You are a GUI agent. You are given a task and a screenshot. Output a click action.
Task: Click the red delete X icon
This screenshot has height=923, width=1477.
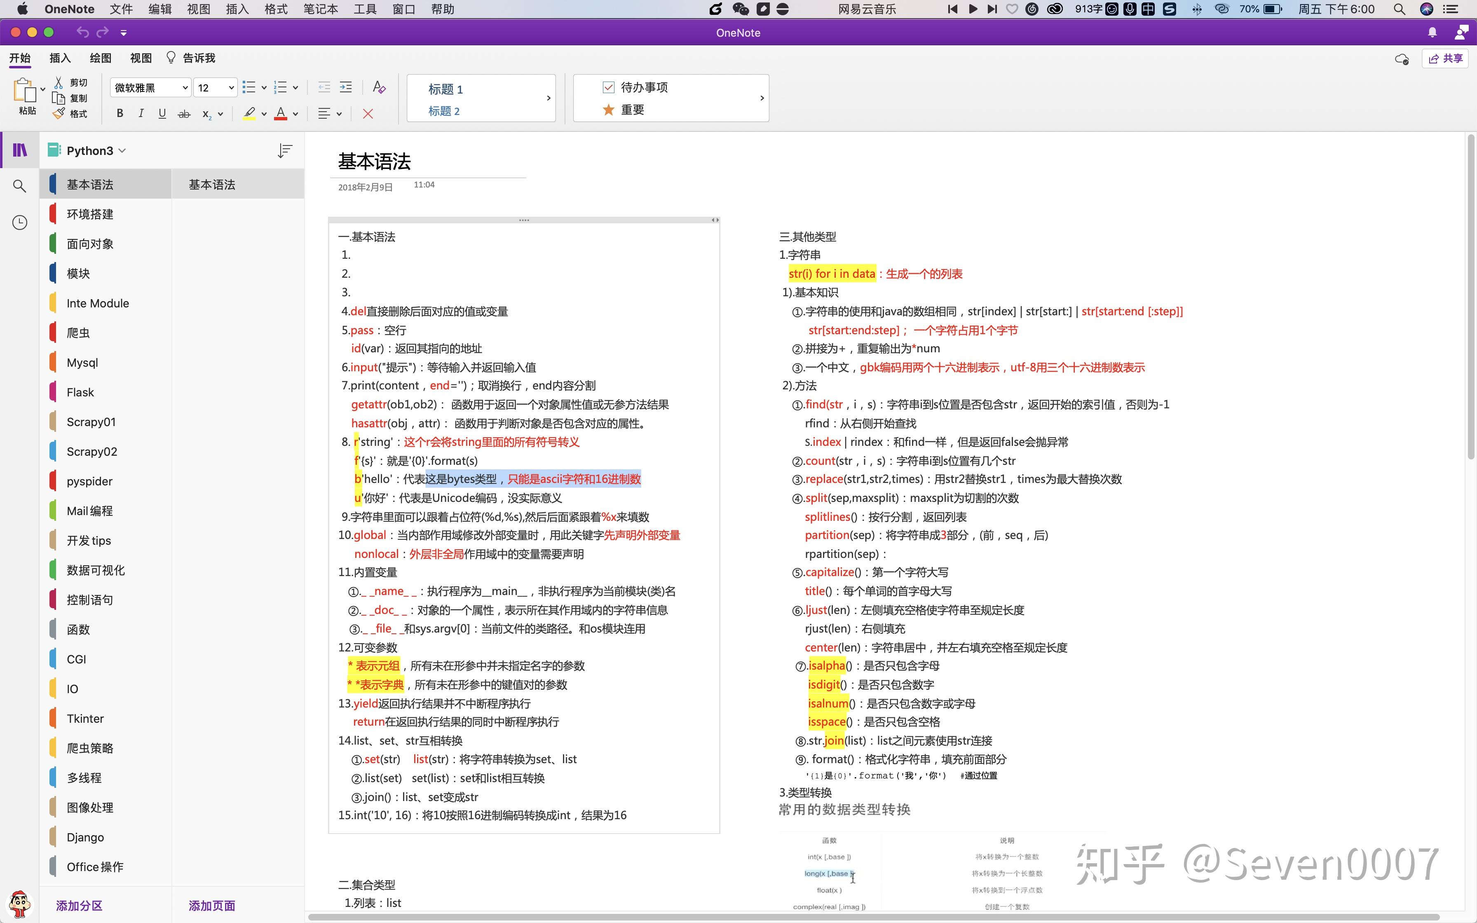coord(368,114)
